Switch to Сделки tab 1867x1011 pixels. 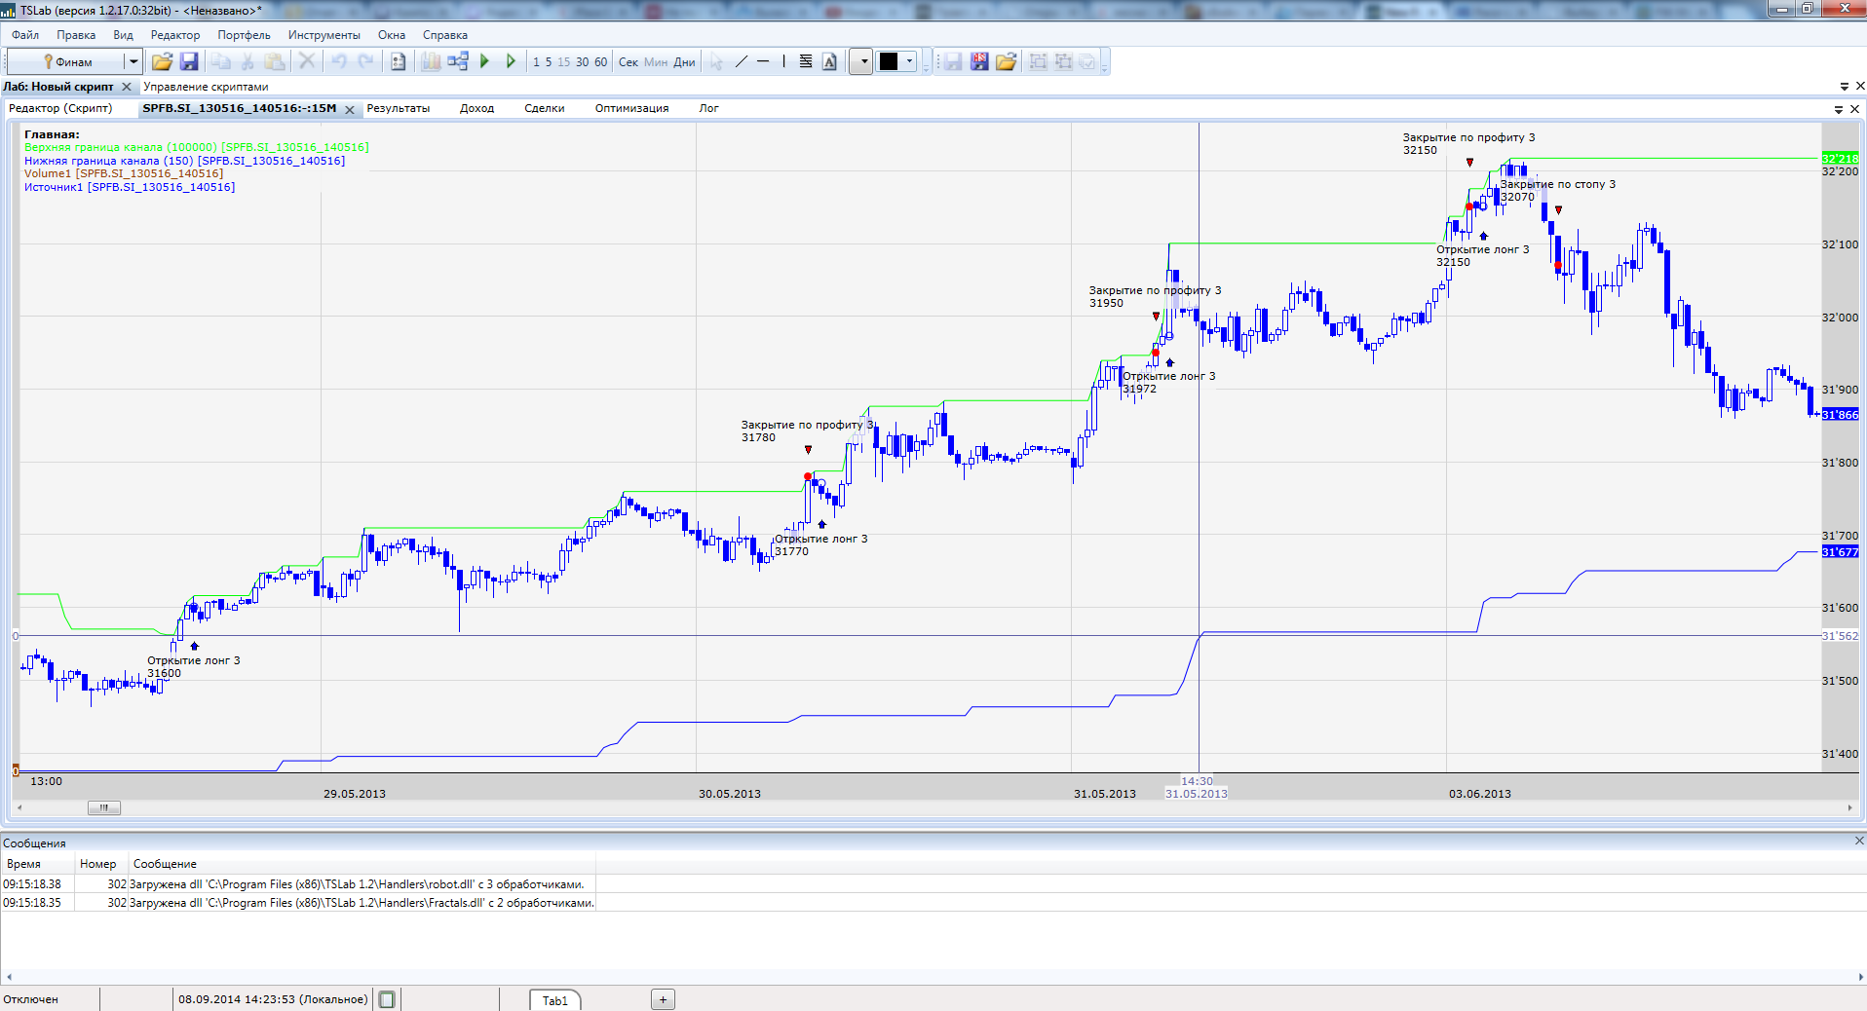click(x=545, y=108)
